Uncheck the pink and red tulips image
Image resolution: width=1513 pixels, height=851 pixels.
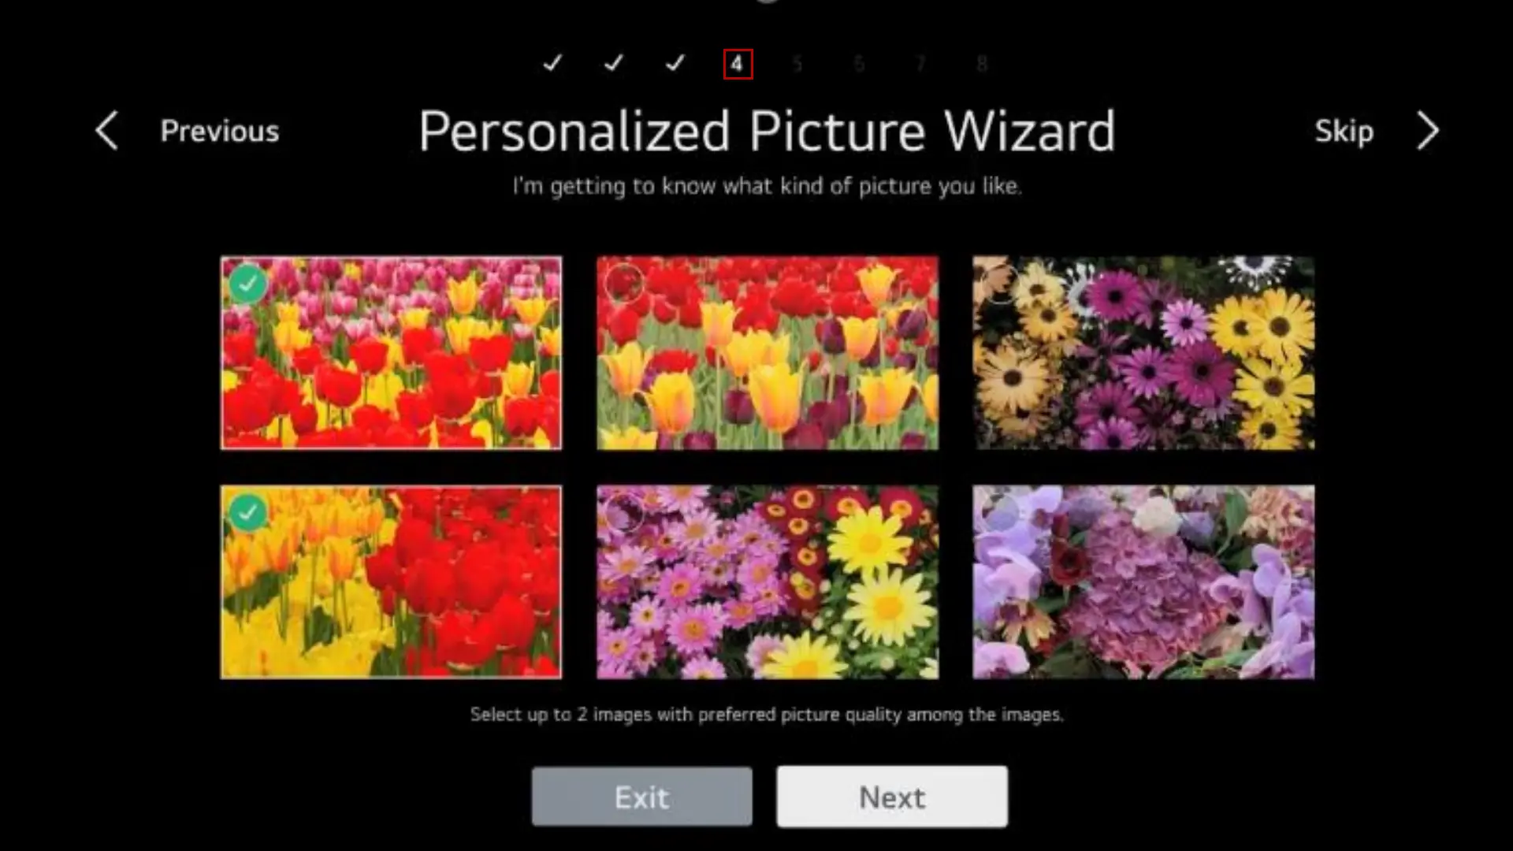248,283
